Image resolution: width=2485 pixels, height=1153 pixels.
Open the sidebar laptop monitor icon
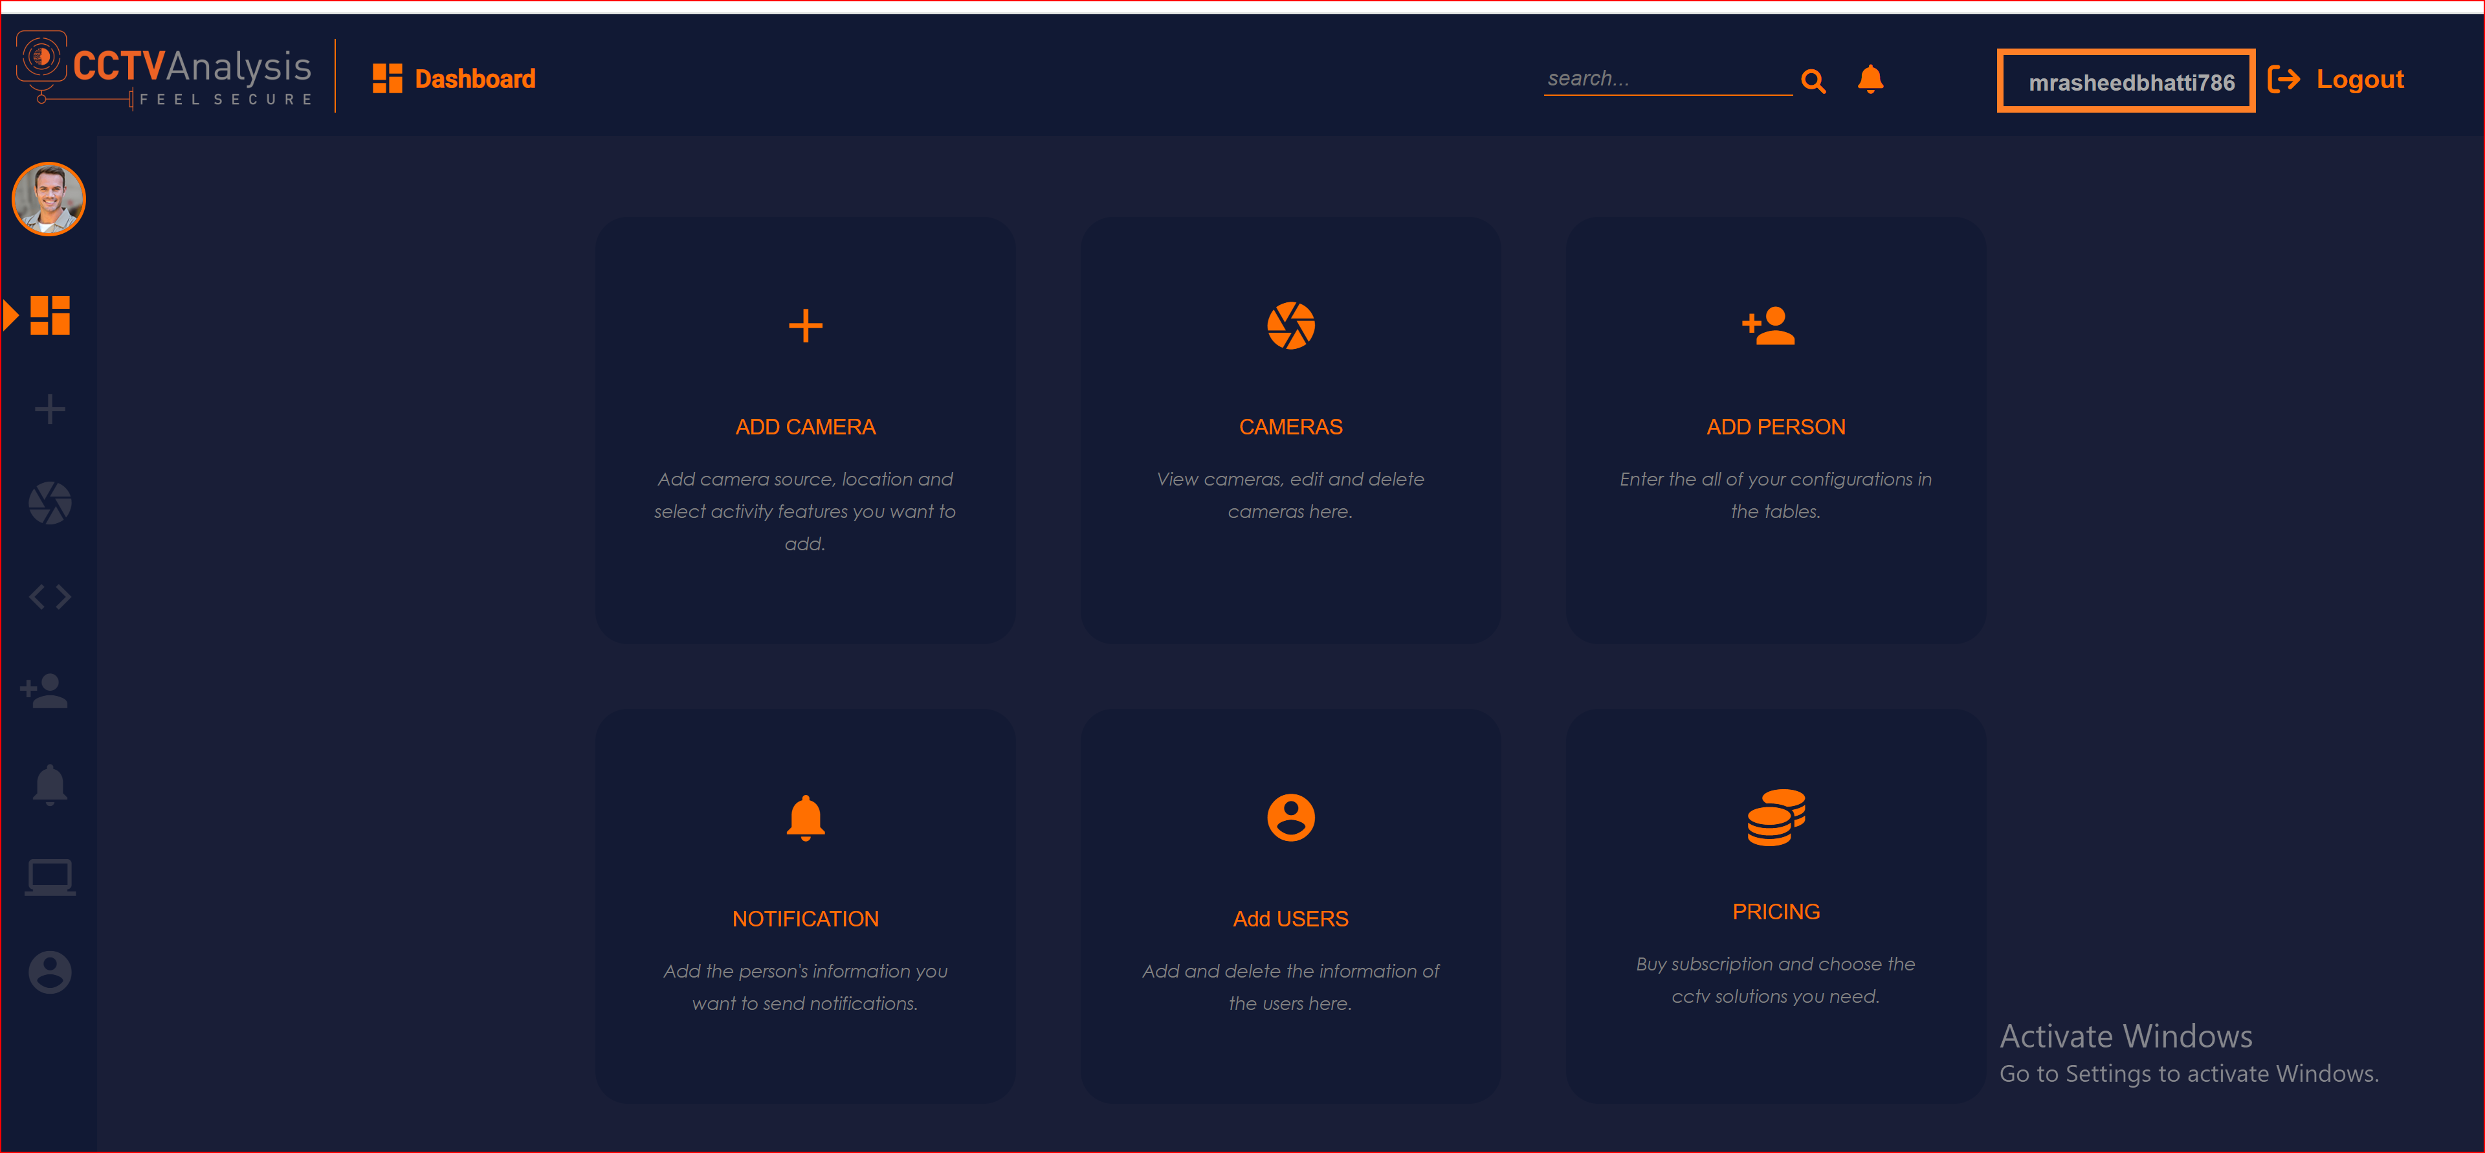pyautogui.click(x=50, y=878)
